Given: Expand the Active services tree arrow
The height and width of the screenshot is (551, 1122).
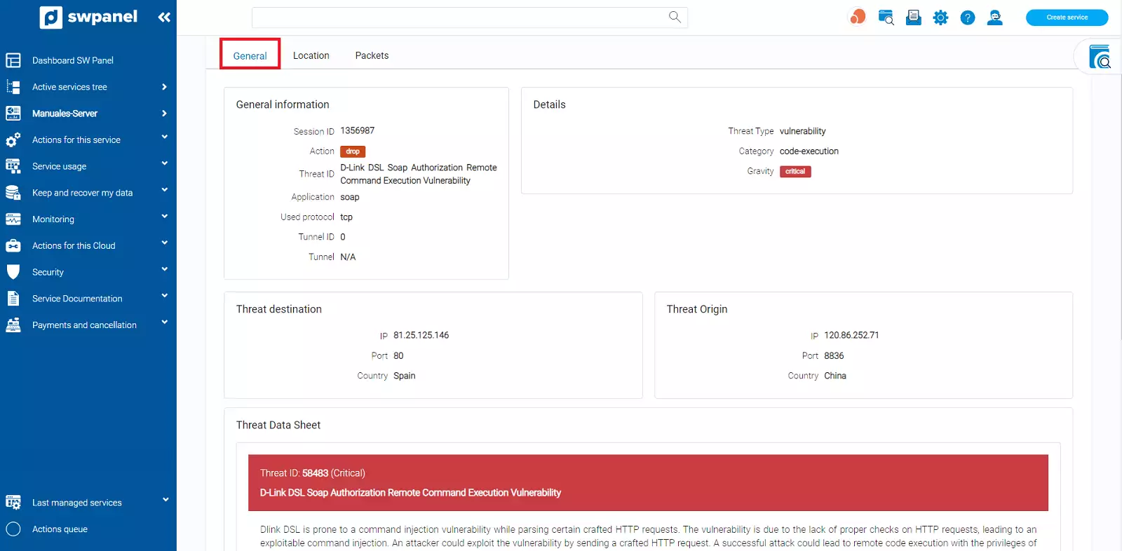Looking at the screenshot, I should (x=164, y=87).
